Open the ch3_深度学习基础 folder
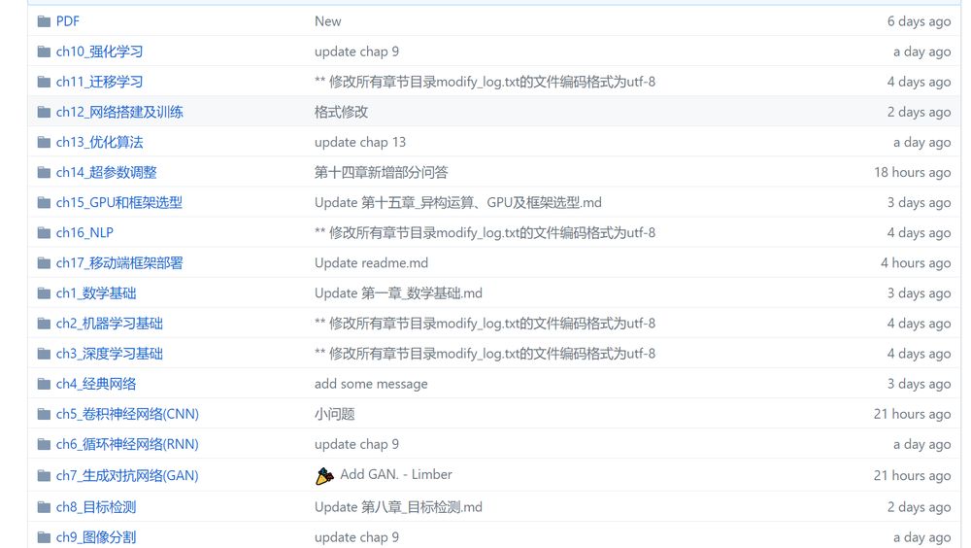The height and width of the screenshot is (548, 971). pyautogui.click(x=110, y=354)
